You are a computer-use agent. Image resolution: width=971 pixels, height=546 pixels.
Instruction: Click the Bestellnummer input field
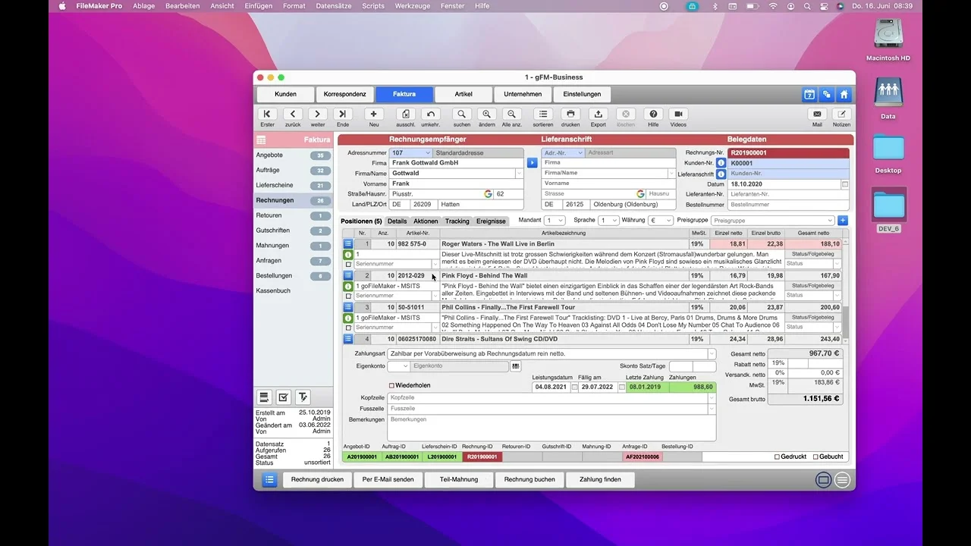click(788, 205)
